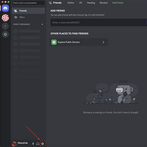The width and height of the screenshot is (147, 147).
Task: Open Discord home from the logo icon
Action: pyautogui.click(x=5, y=8)
